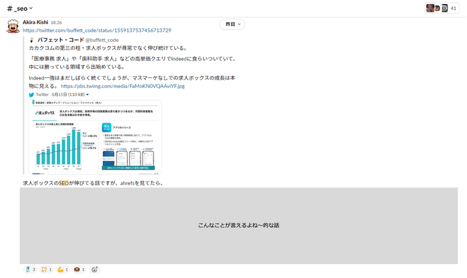The height and width of the screenshot is (278, 467).
Task: Click the gray こんなことが言えるよね box
Action: click(x=239, y=226)
